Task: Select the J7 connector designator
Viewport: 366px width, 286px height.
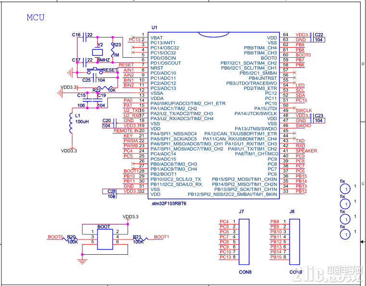Action: coord(241,211)
